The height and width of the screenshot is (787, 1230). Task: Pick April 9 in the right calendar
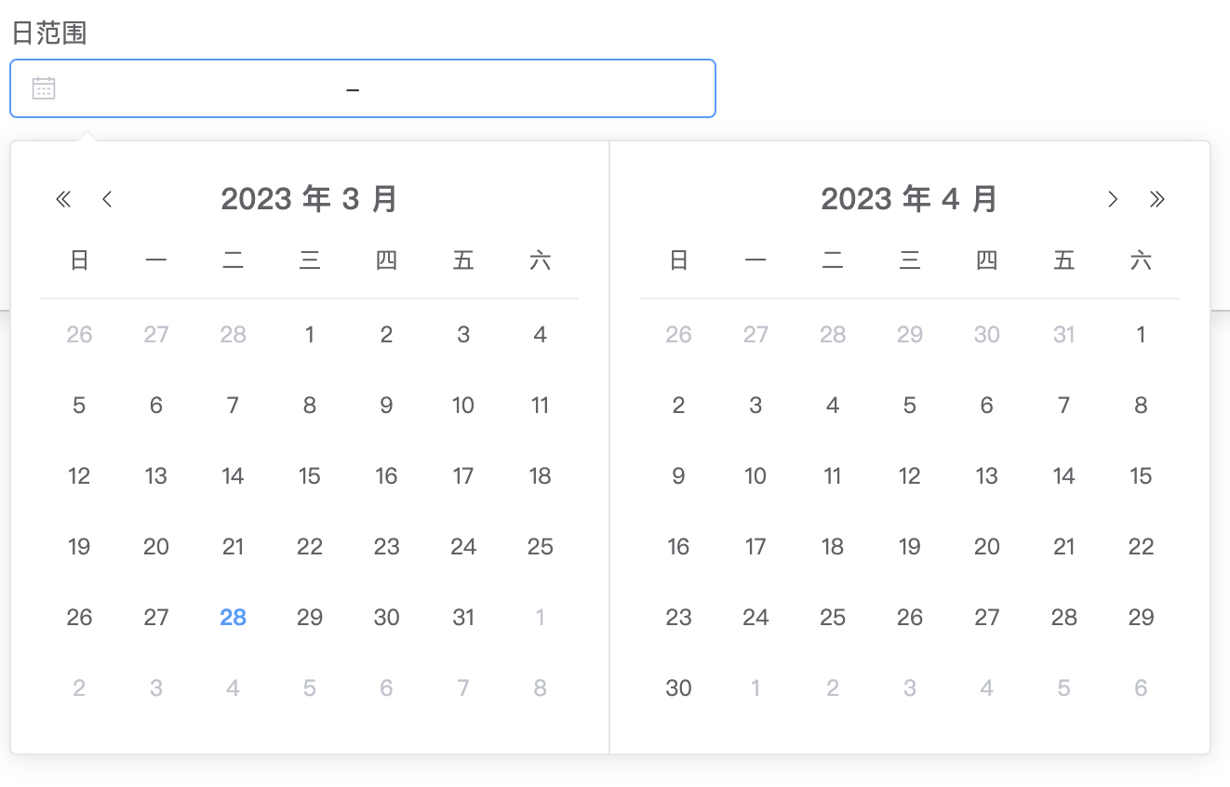[678, 476]
